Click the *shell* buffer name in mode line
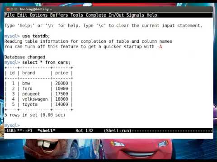This screenshot has width=217, height=162. (x=46, y=130)
